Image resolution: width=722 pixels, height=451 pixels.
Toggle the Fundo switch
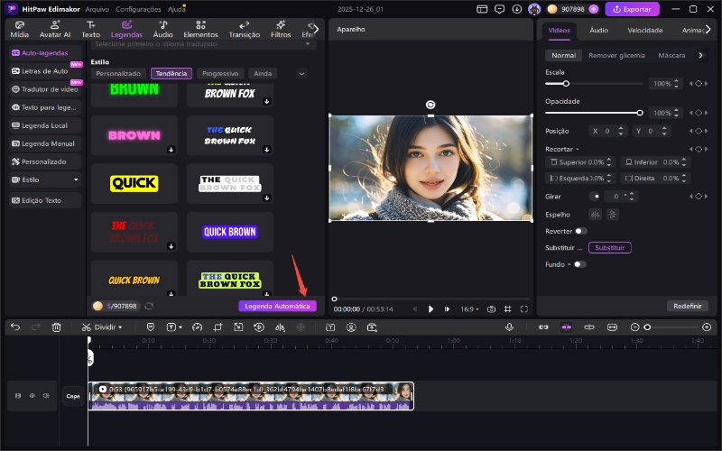coord(579,264)
